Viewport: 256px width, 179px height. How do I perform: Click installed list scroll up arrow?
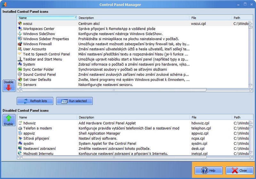(251, 23)
